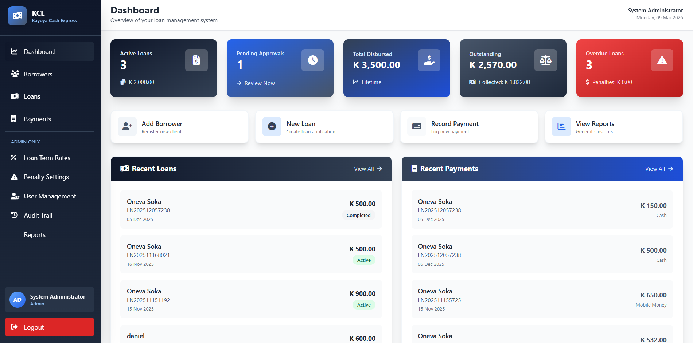This screenshot has height=343, width=693.
Task: Click View All in Recent Payments panel
Action: (x=658, y=169)
